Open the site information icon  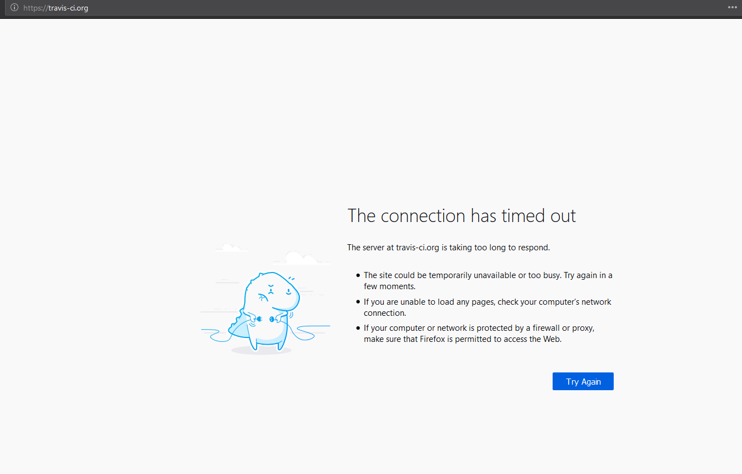(14, 8)
